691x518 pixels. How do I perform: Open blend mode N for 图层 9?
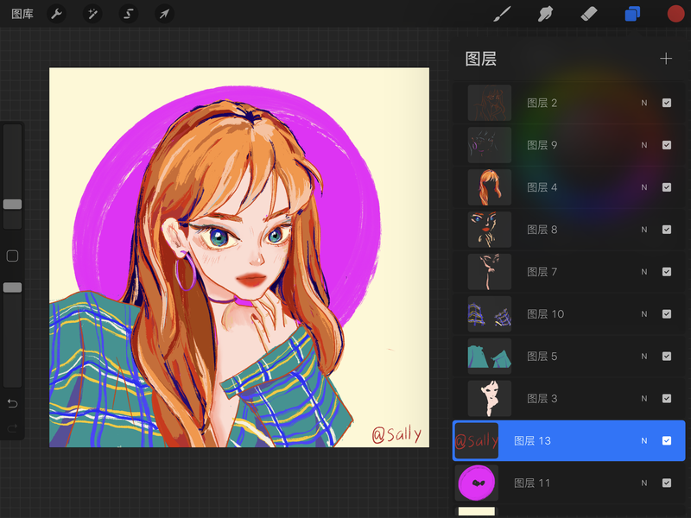(644, 145)
